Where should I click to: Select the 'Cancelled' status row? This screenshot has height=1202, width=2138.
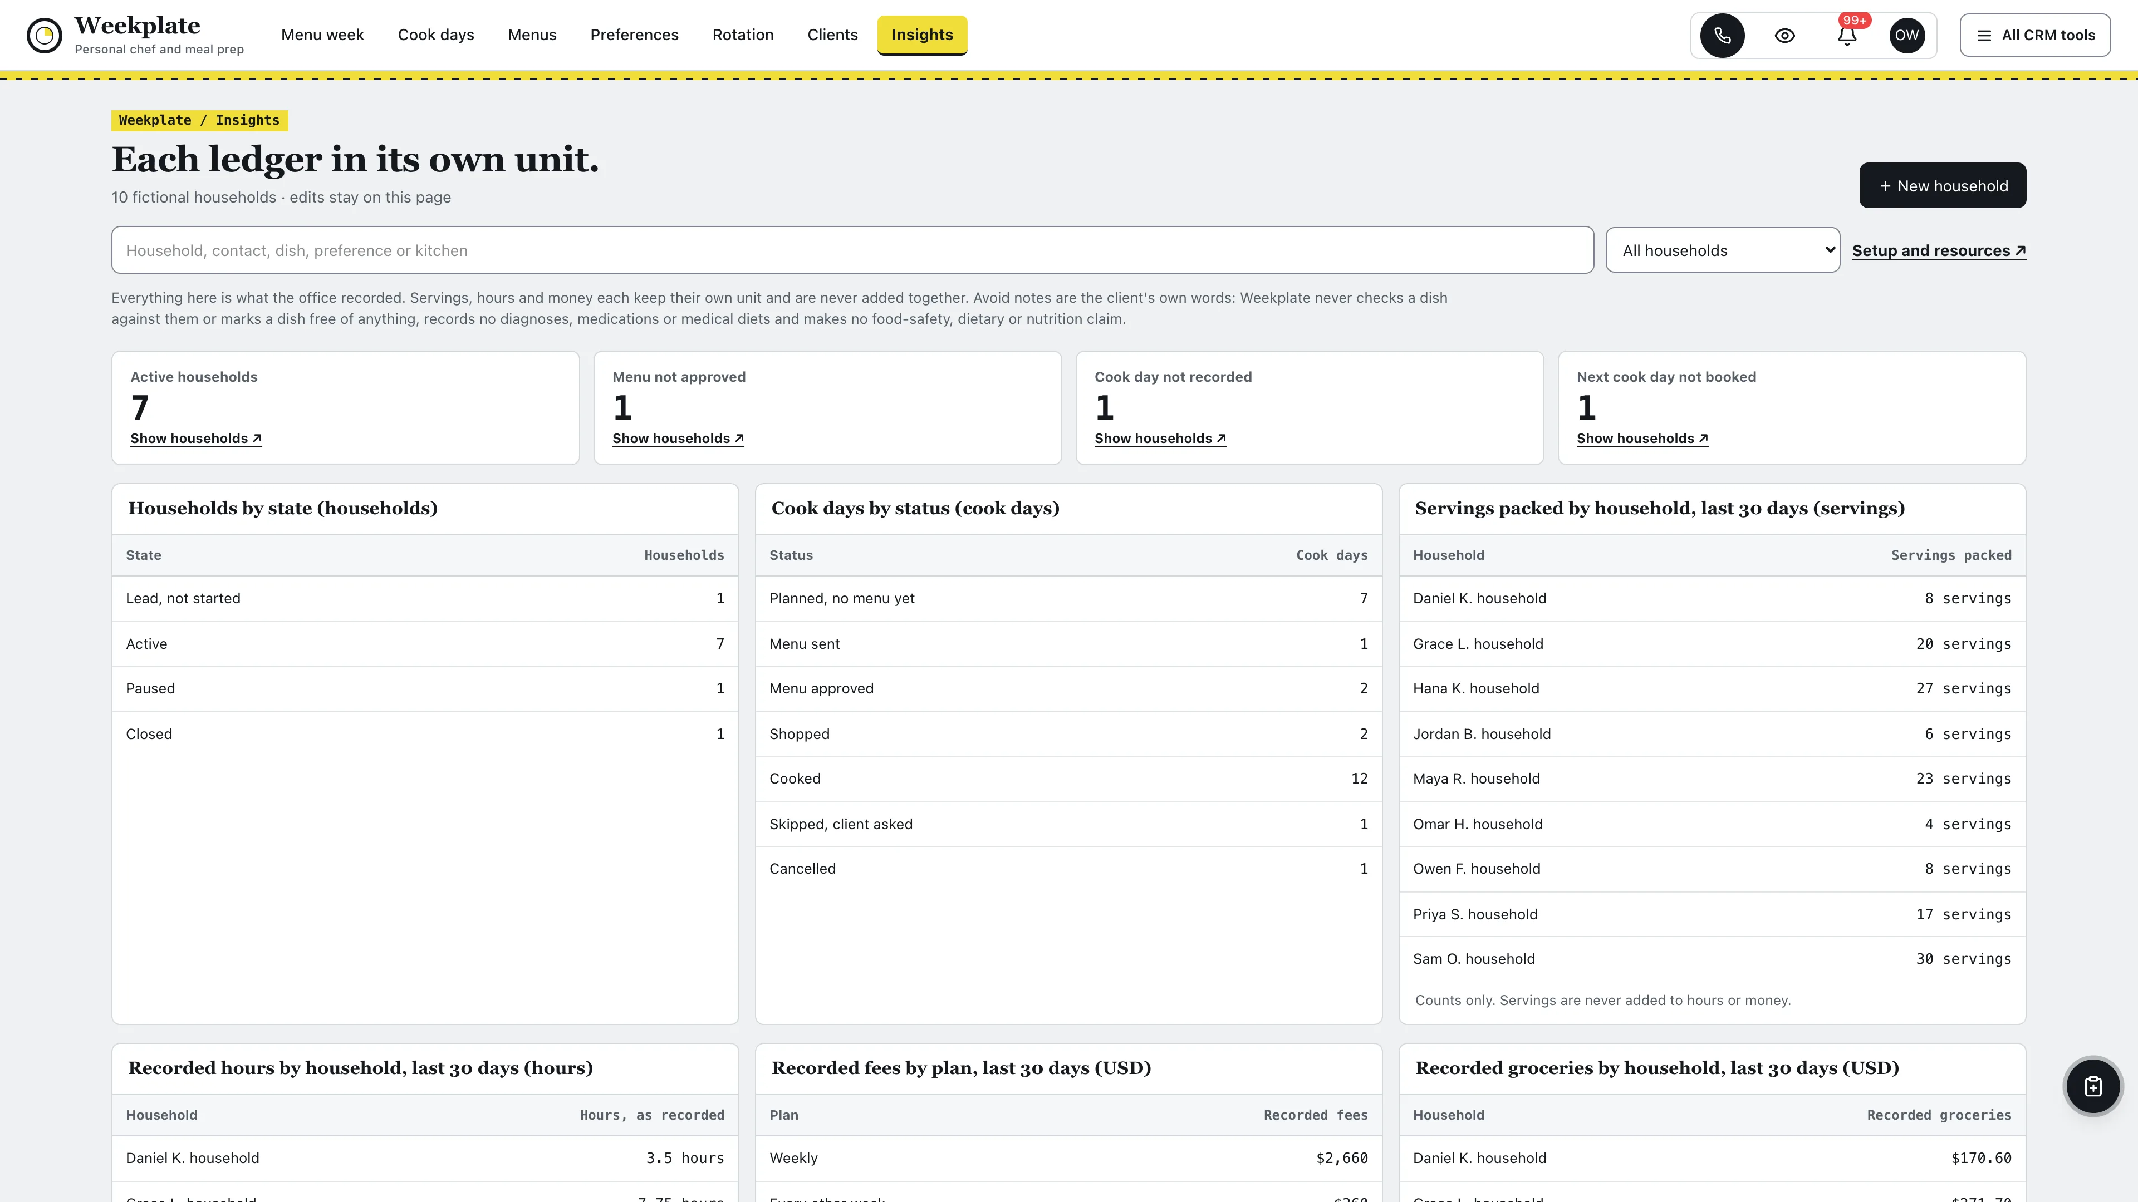(1068, 869)
